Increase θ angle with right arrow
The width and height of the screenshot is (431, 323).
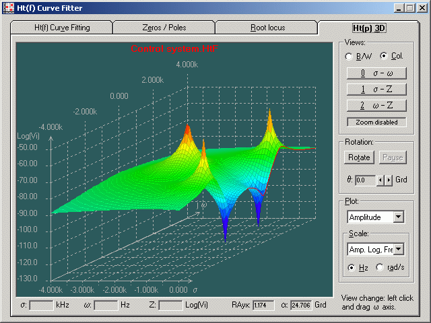point(388,180)
